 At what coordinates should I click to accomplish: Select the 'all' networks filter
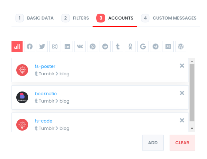[x=17, y=46]
